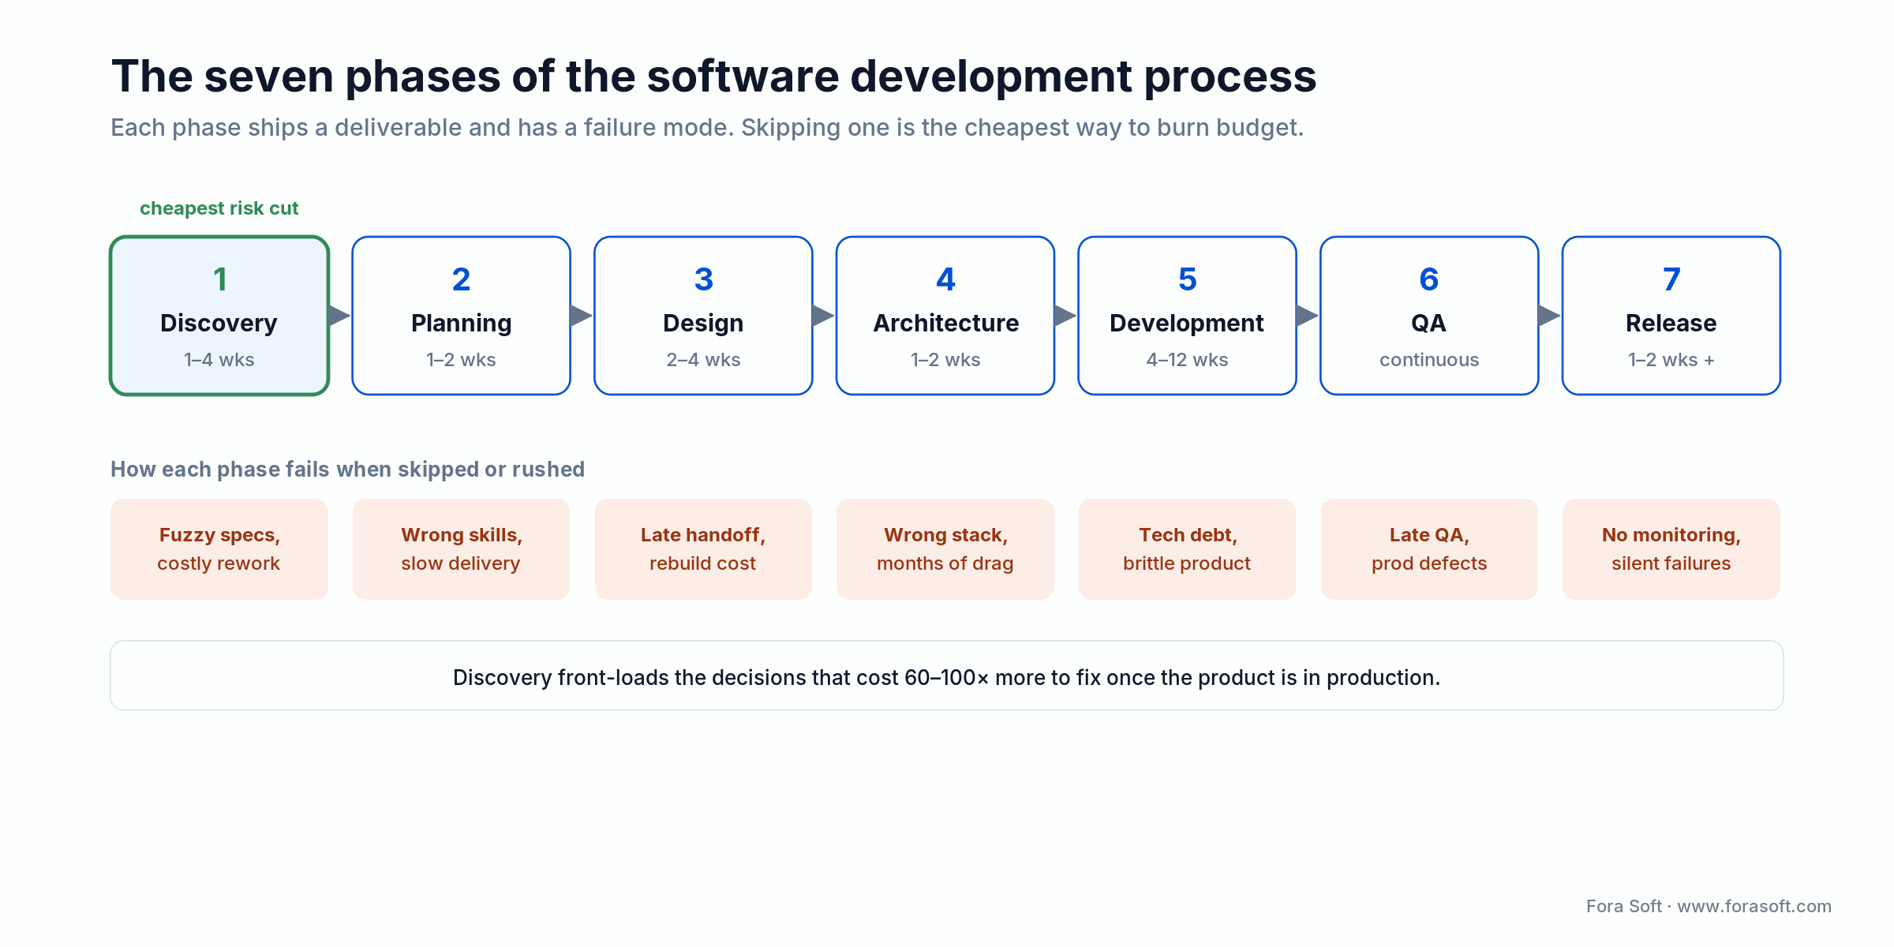Click arrow between Architecture and Development
The height and width of the screenshot is (947, 1894).
(1066, 316)
